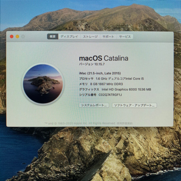Go to the サポート tab
This screenshot has height=181, width=181.
tap(108, 36)
